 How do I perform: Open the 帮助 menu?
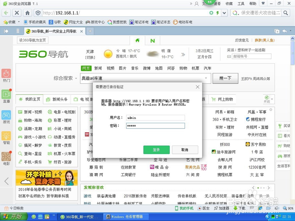[x=253, y=4]
